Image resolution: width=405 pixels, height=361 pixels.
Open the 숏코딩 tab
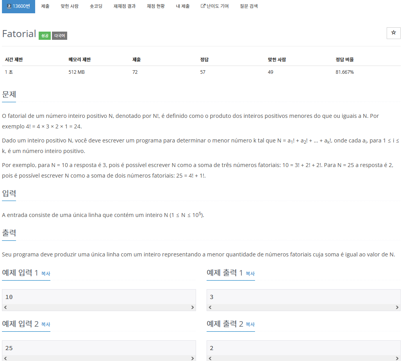(96, 6)
